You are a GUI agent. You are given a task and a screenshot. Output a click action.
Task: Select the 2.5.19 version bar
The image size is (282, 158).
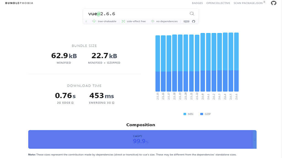pyautogui.click(x=180, y=63)
